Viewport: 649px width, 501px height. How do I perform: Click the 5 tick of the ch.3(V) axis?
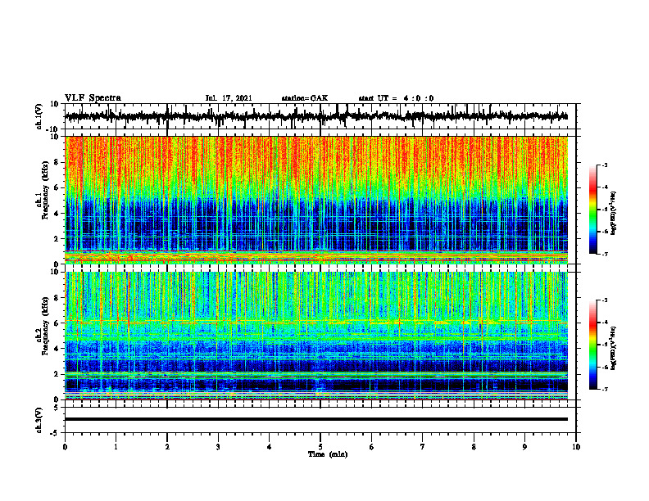click(57, 408)
